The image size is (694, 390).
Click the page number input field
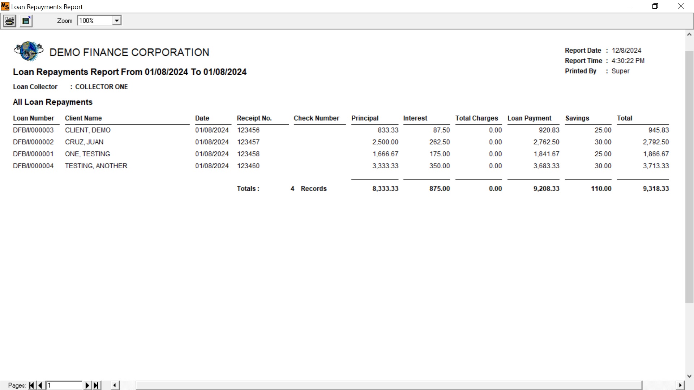[64, 385]
